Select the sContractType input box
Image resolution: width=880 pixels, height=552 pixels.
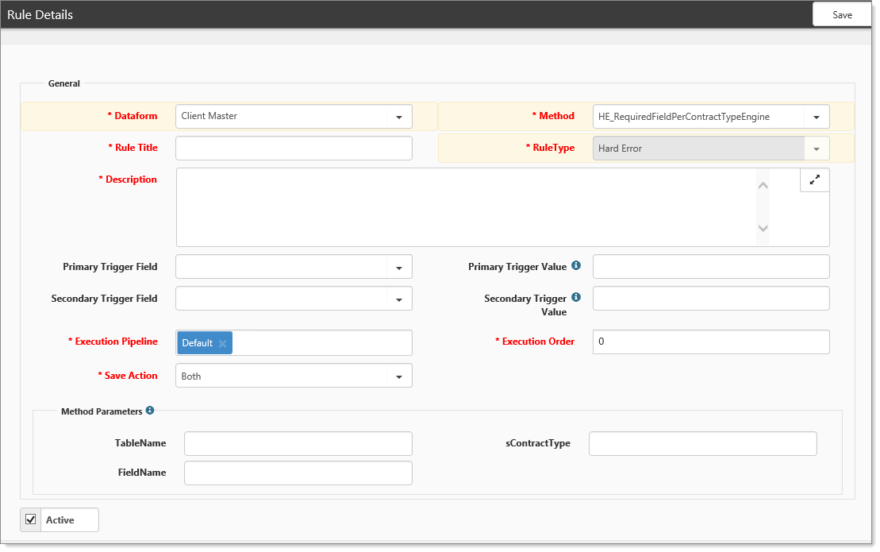click(x=702, y=443)
